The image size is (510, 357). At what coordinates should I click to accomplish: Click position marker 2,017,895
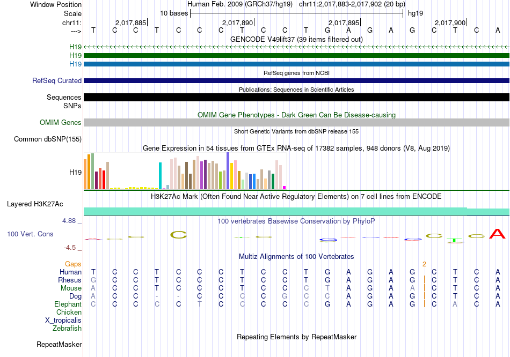coord(344,23)
